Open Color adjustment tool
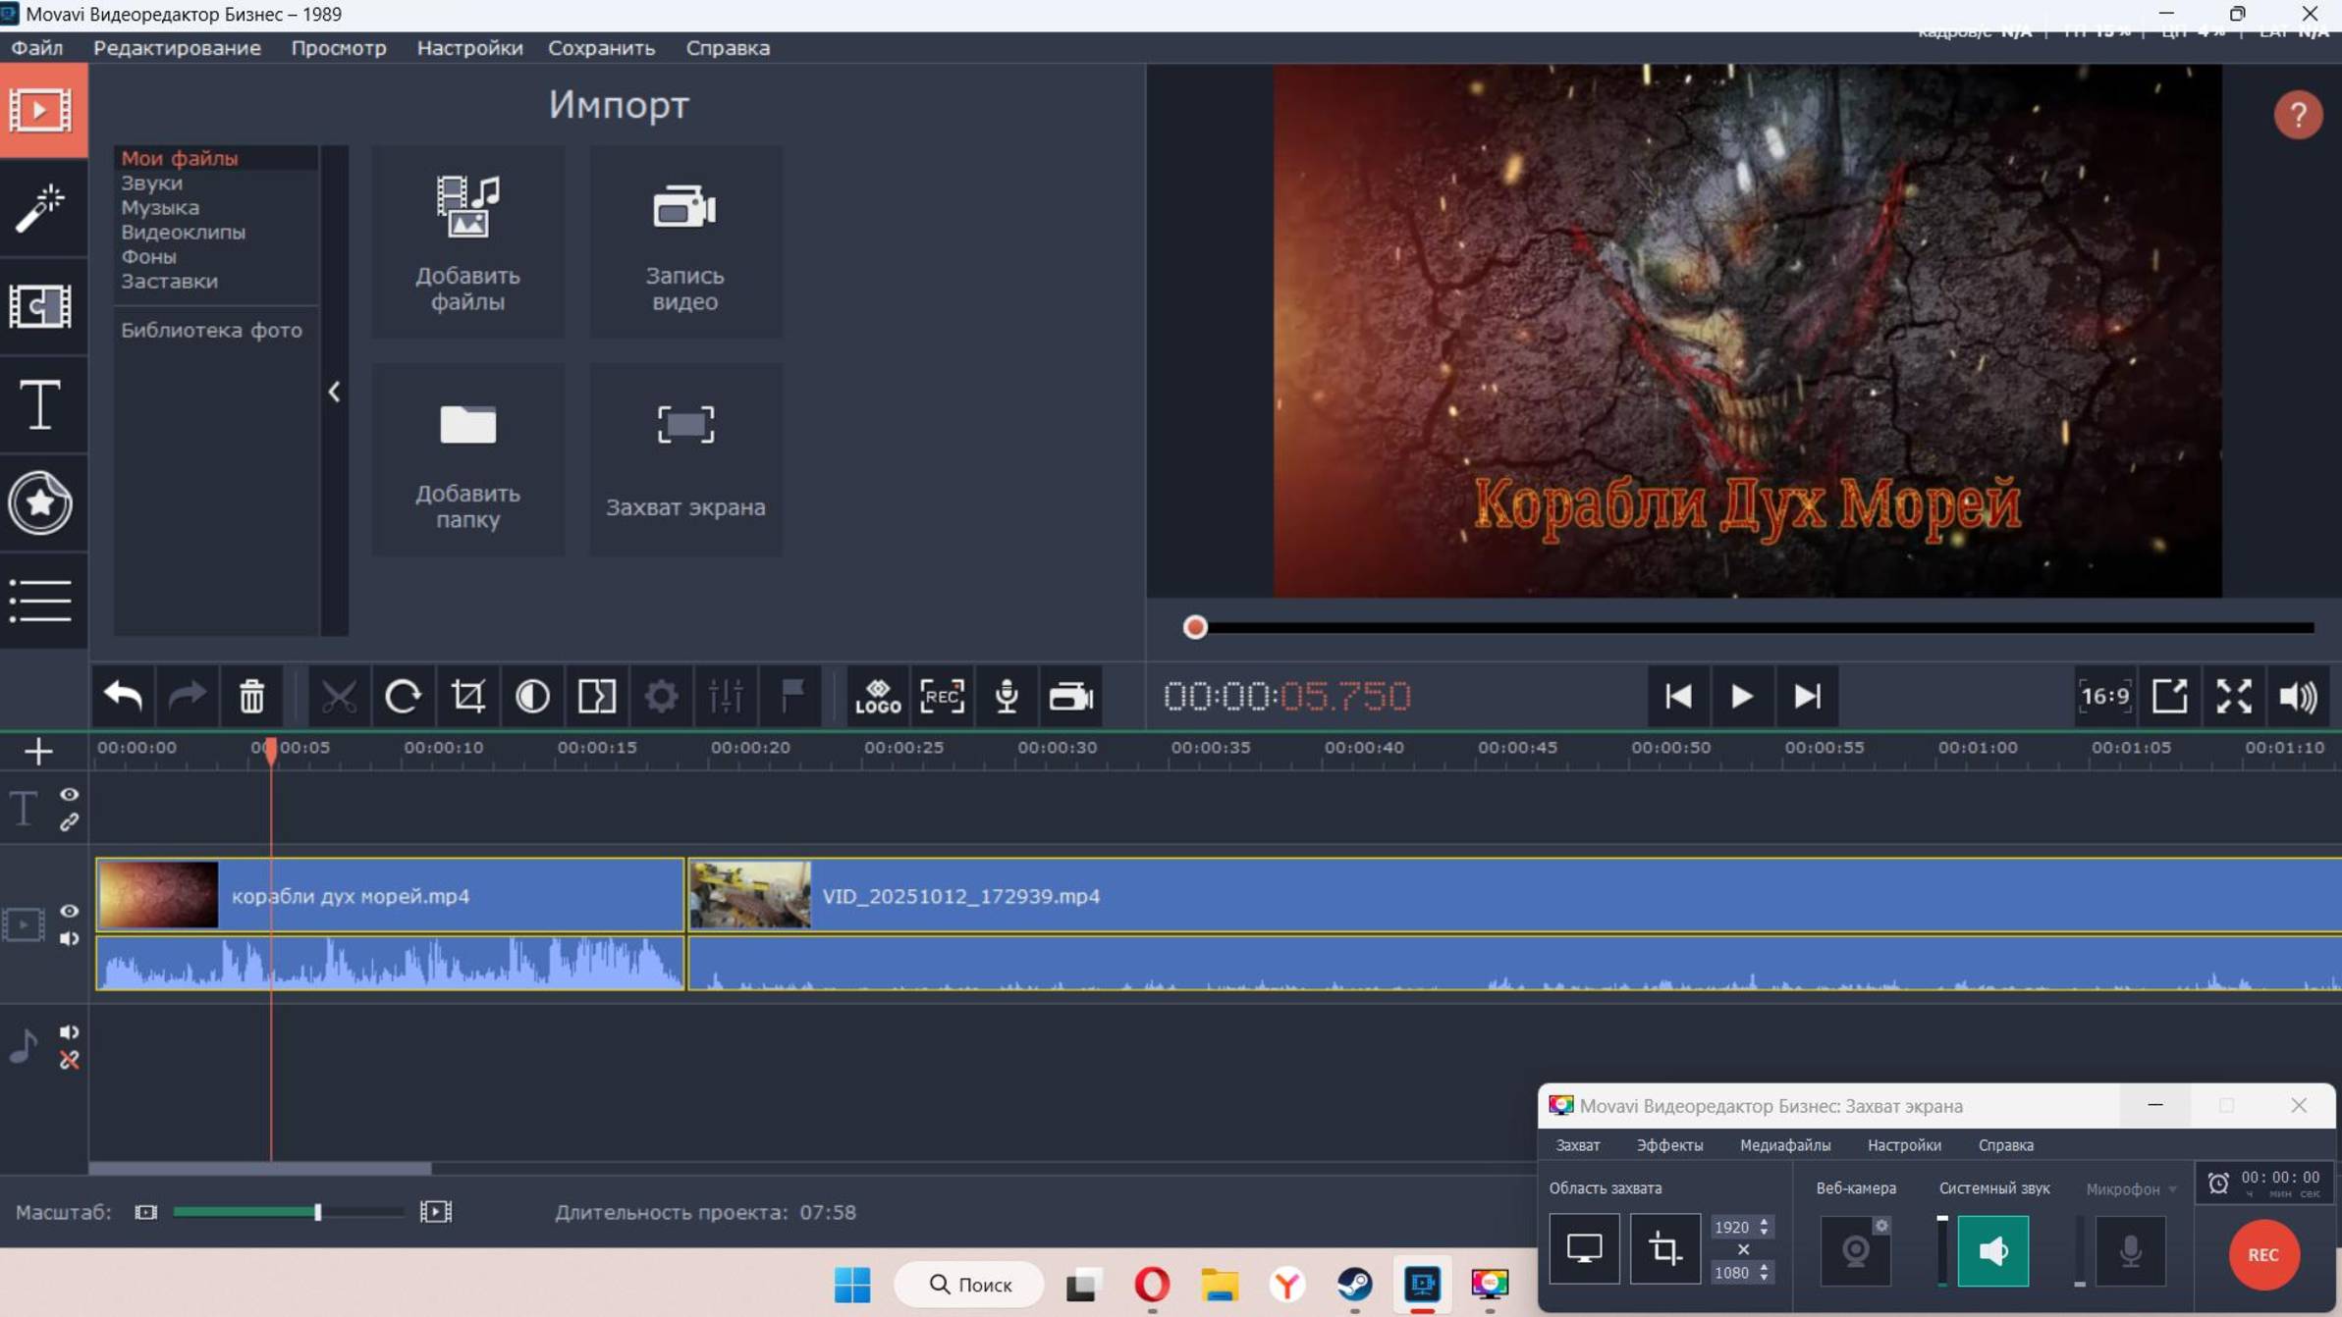The height and width of the screenshot is (1317, 2342). pyautogui.click(x=532, y=697)
